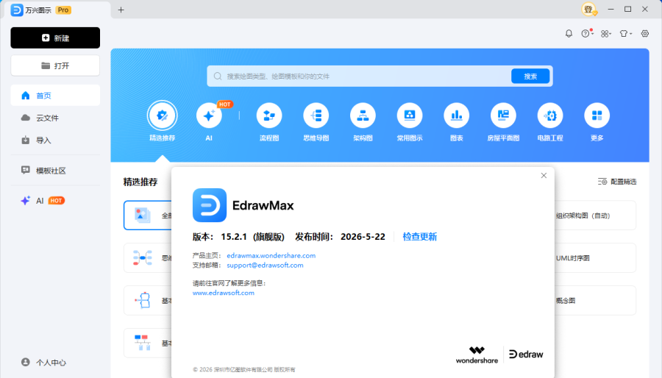Image resolution: width=662 pixels, height=378 pixels.
Task: Select 导入 in the sidebar
Action: pos(55,140)
